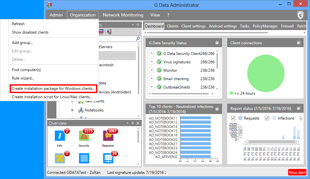Click the tab strip horizontal scrollbar

point(207,33)
